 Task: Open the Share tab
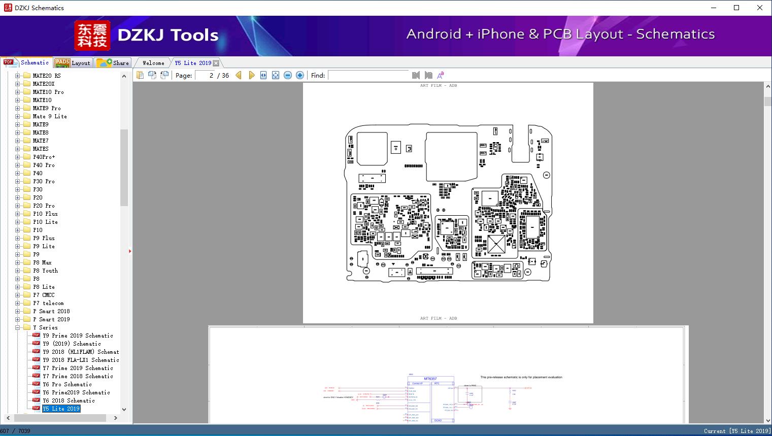114,63
